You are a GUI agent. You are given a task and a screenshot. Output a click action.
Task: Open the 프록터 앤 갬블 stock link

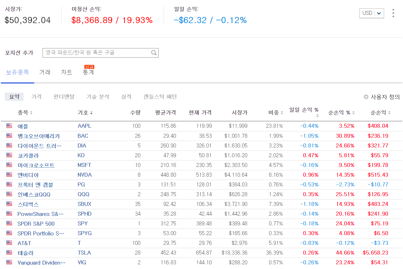pos(35,185)
